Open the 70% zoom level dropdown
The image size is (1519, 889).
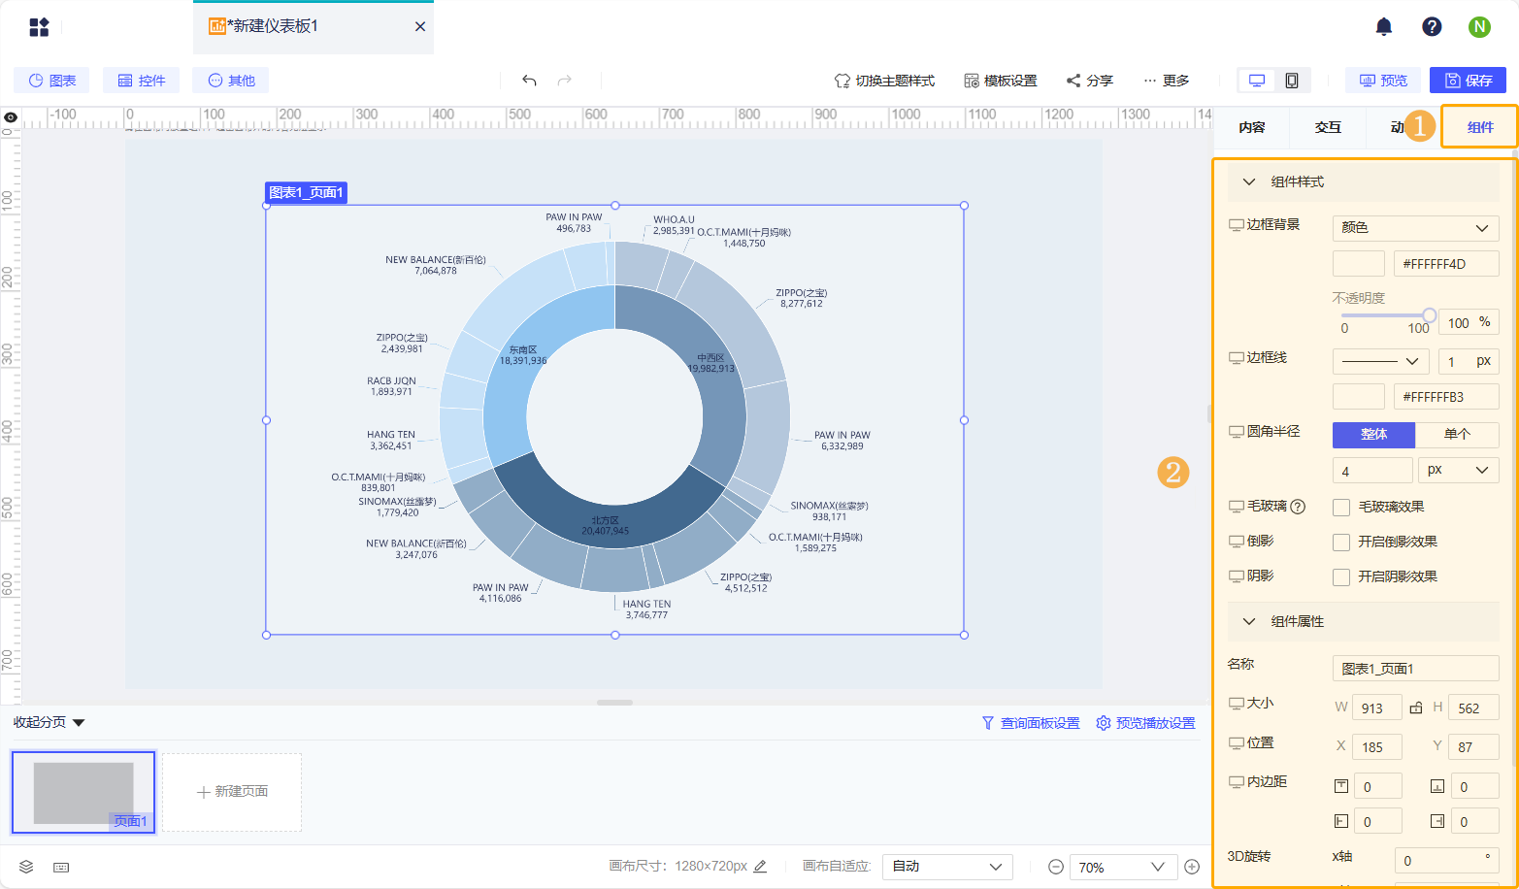coord(1123,867)
